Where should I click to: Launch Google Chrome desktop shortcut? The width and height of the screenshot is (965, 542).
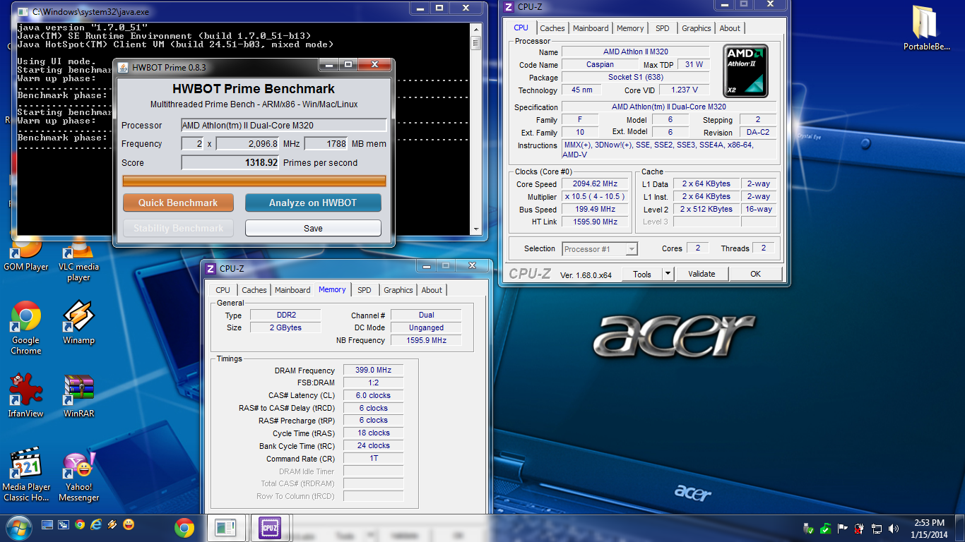click(x=26, y=328)
